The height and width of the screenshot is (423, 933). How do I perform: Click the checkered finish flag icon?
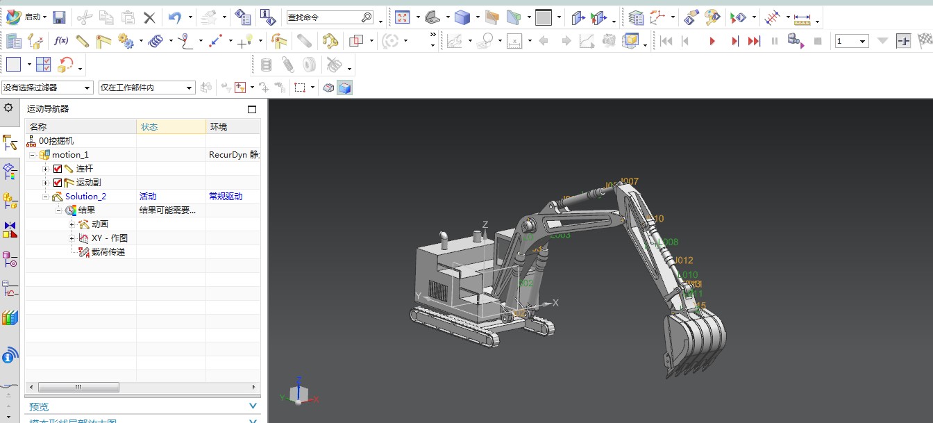(925, 41)
